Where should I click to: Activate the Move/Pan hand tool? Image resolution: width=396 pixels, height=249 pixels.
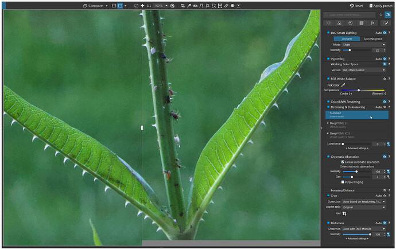tap(142, 6)
